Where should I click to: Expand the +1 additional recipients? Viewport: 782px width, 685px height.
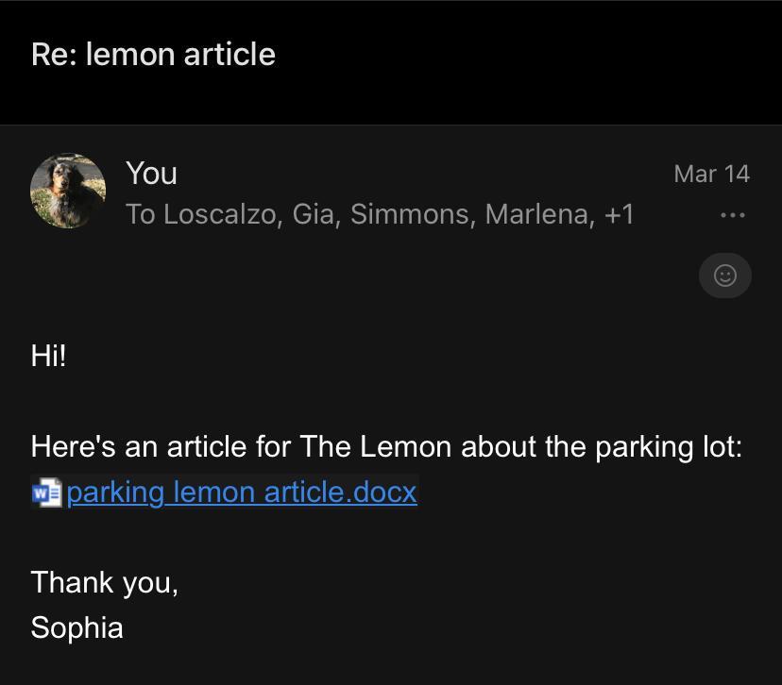[619, 214]
